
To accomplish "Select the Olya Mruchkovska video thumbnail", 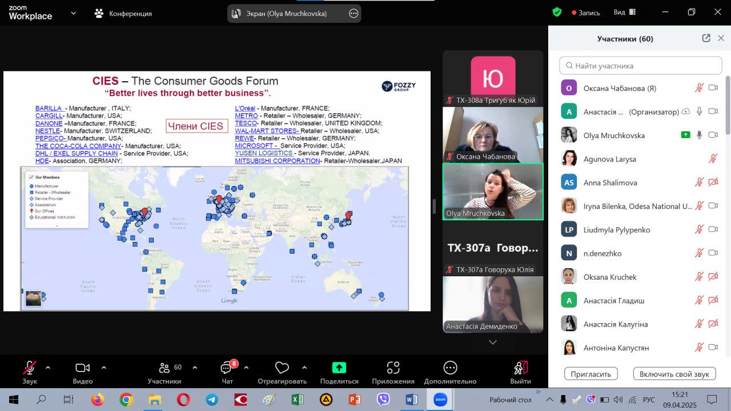I will click(x=493, y=191).
